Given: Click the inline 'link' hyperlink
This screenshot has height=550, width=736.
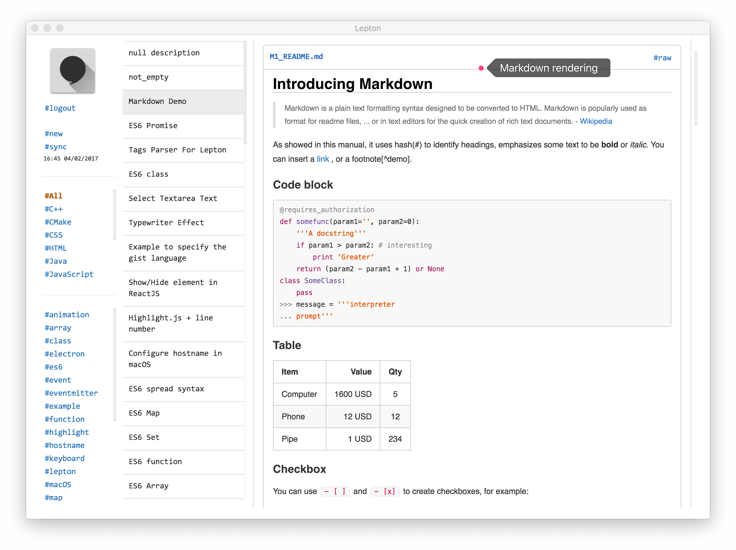Looking at the screenshot, I should [323, 159].
